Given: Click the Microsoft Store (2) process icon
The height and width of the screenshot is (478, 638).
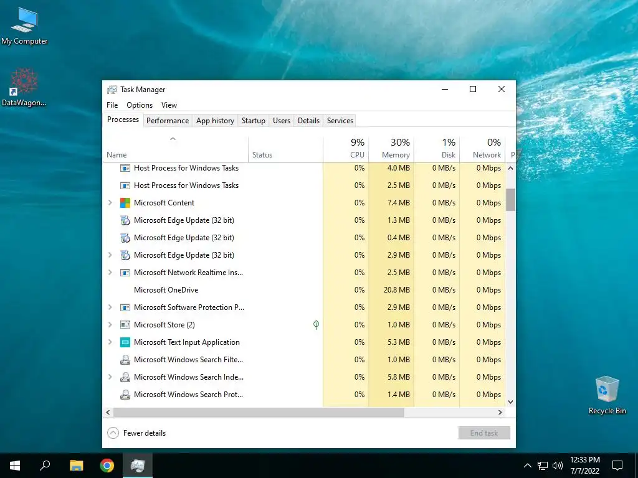Looking at the screenshot, I should pyautogui.click(x=125, y=325).
